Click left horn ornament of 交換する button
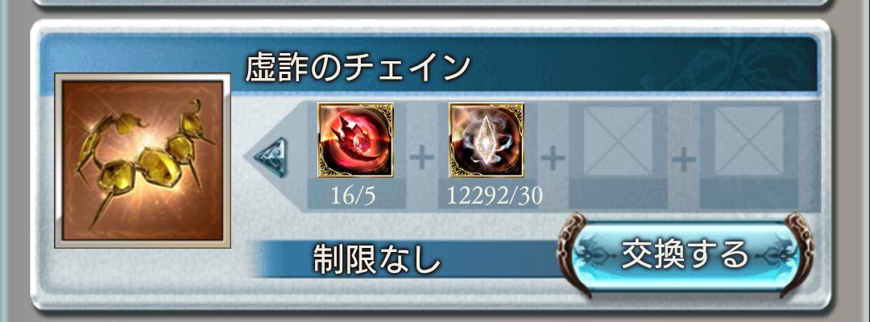The image size is (870, 322). [x=573, y=254]
